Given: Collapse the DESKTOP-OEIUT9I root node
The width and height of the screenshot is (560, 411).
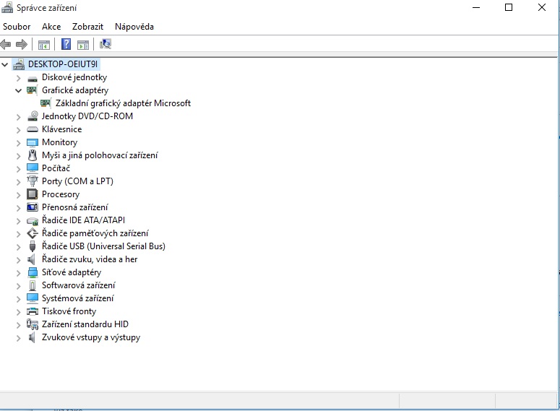Looking at the screenshot, I should coord(5,64).
